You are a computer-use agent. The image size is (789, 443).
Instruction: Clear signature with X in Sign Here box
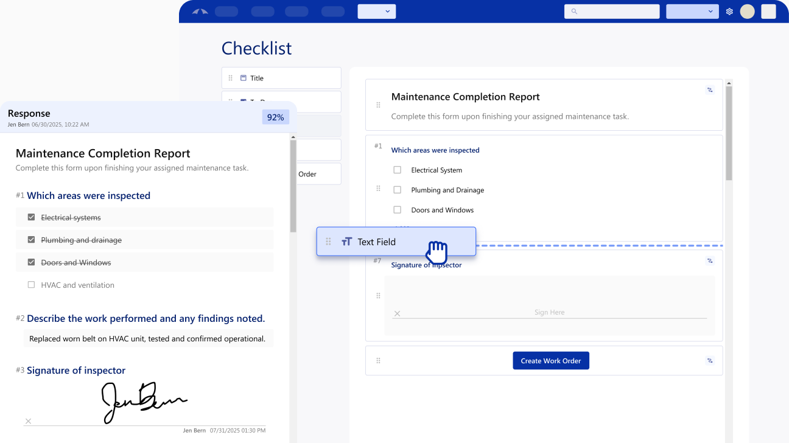coord(397,313)
